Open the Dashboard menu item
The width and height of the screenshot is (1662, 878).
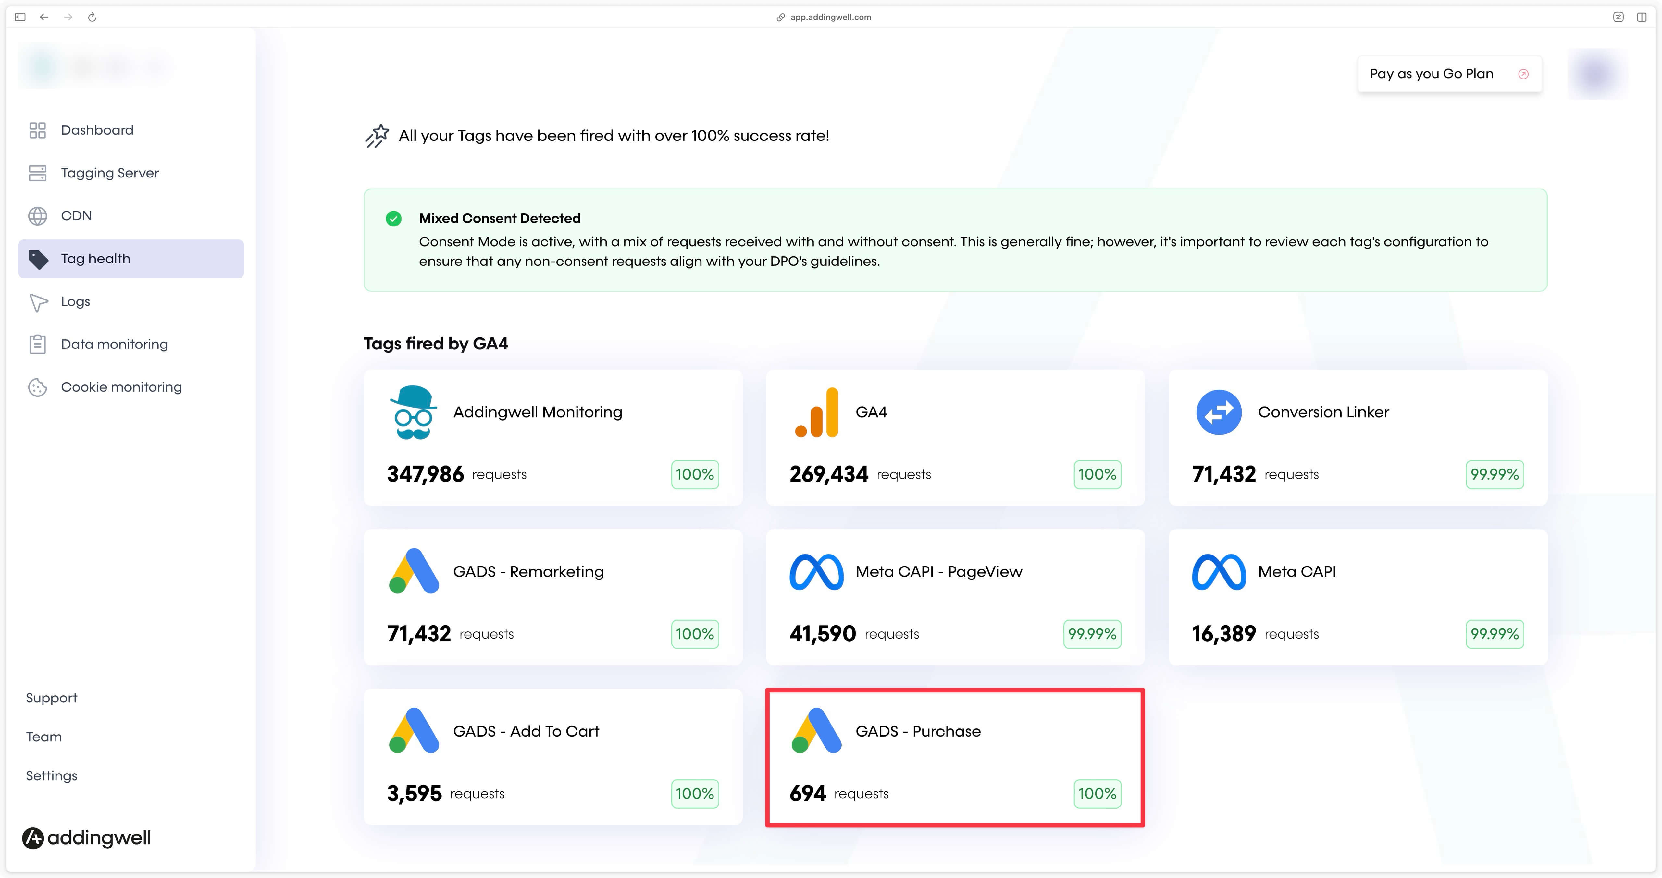click(x=131, y=130)
